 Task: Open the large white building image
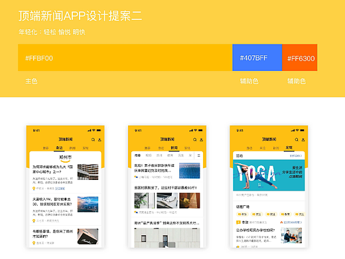[x=167, y=238]
